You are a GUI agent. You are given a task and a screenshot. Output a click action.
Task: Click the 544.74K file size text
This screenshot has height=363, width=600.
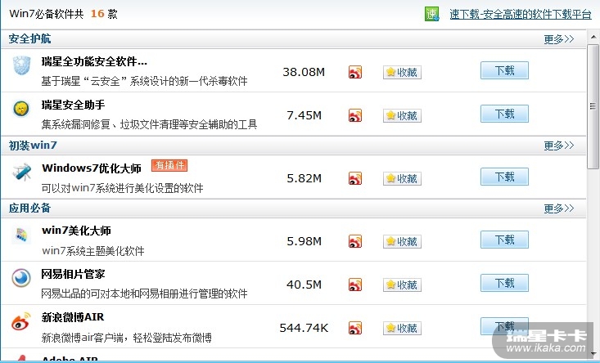(305, 328)
